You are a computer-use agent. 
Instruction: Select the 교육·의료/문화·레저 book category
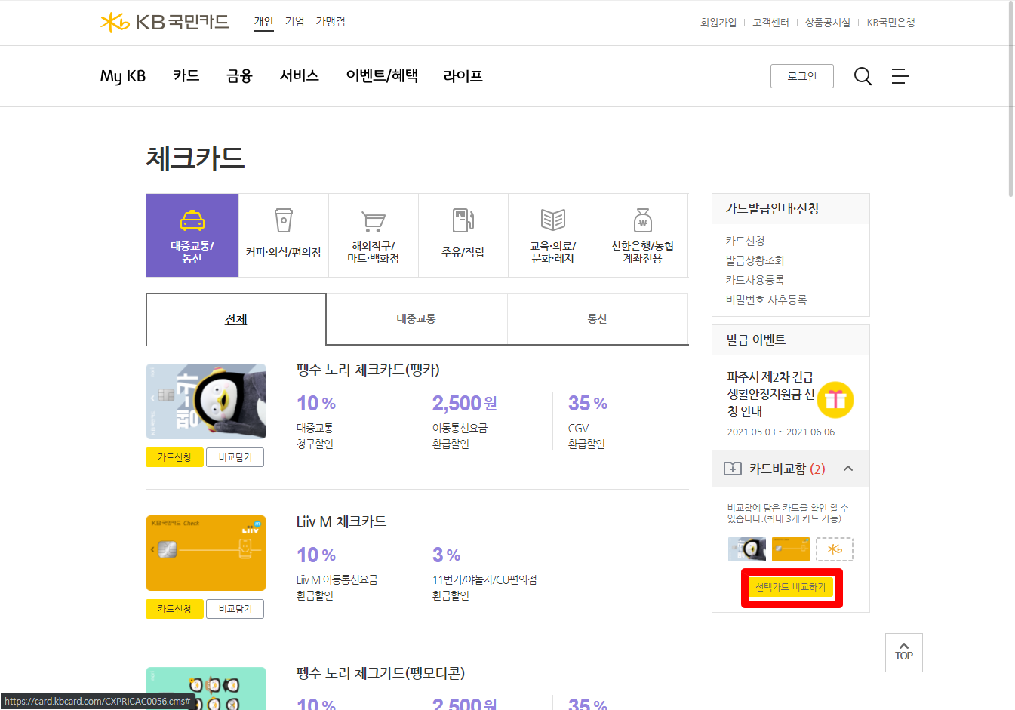click(x=553, y=235)
